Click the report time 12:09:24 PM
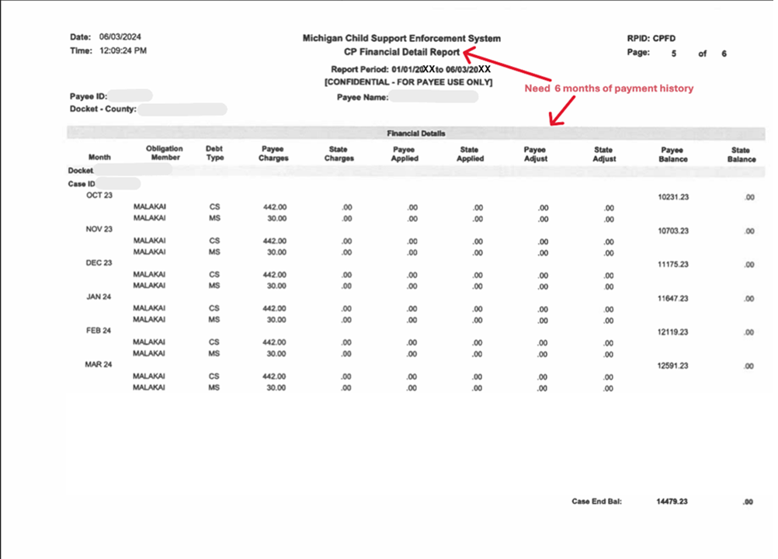Viewport: 778px width, 559px height. tap(123, 50)
